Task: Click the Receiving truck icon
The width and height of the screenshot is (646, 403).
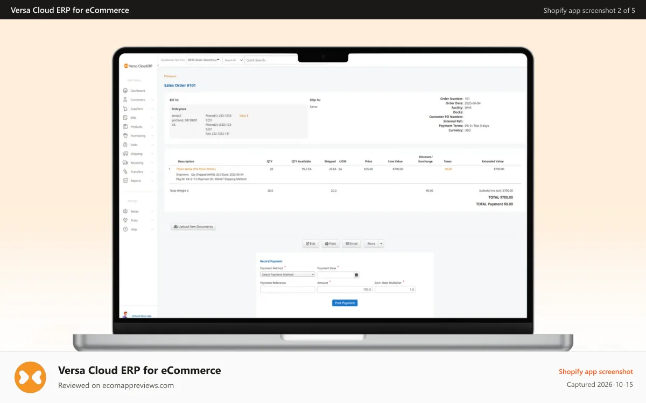Action: pos(125,163)
